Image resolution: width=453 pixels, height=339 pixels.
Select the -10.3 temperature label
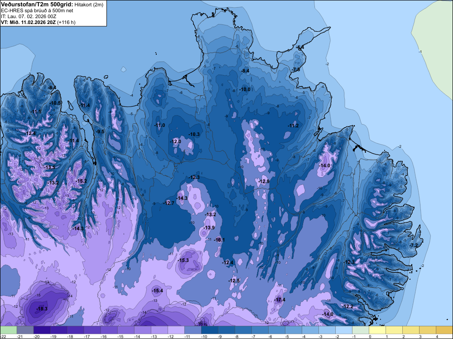click(x=194, y=134)
